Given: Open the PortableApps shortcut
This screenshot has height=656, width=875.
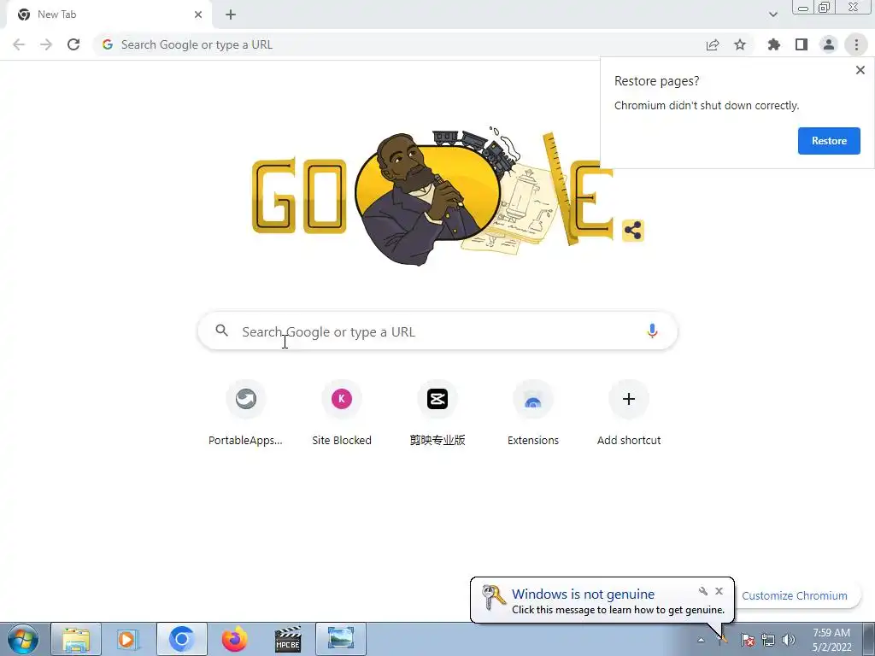Looking at the screenshot, I should 245,414.
